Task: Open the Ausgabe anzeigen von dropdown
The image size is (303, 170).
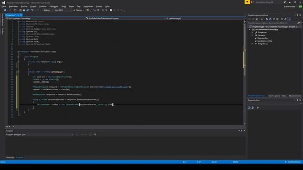Action: 40,135
